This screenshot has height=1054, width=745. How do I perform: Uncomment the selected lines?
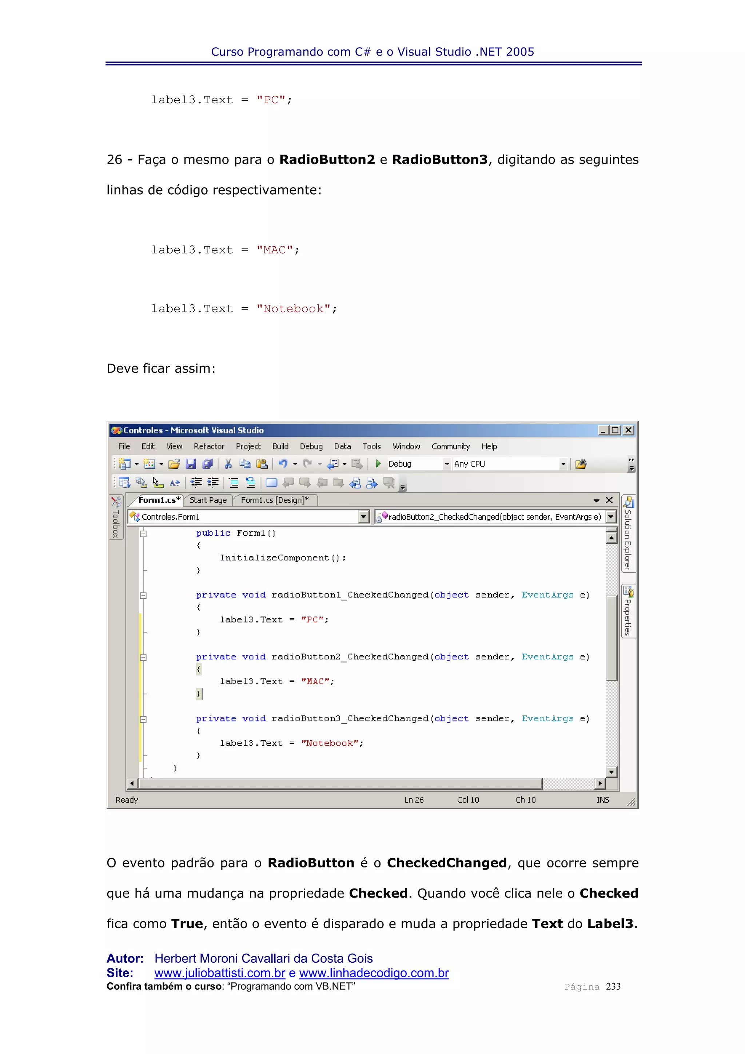[251, 483]
